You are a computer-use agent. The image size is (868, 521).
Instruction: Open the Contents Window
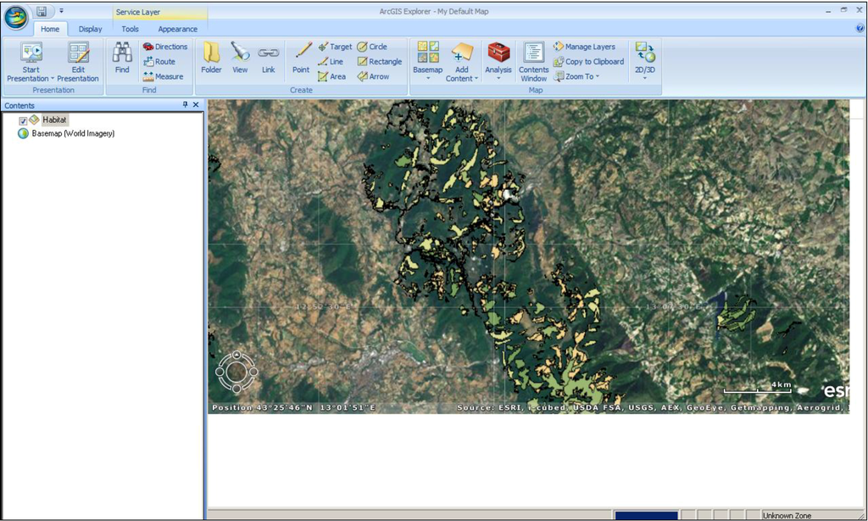533,59
